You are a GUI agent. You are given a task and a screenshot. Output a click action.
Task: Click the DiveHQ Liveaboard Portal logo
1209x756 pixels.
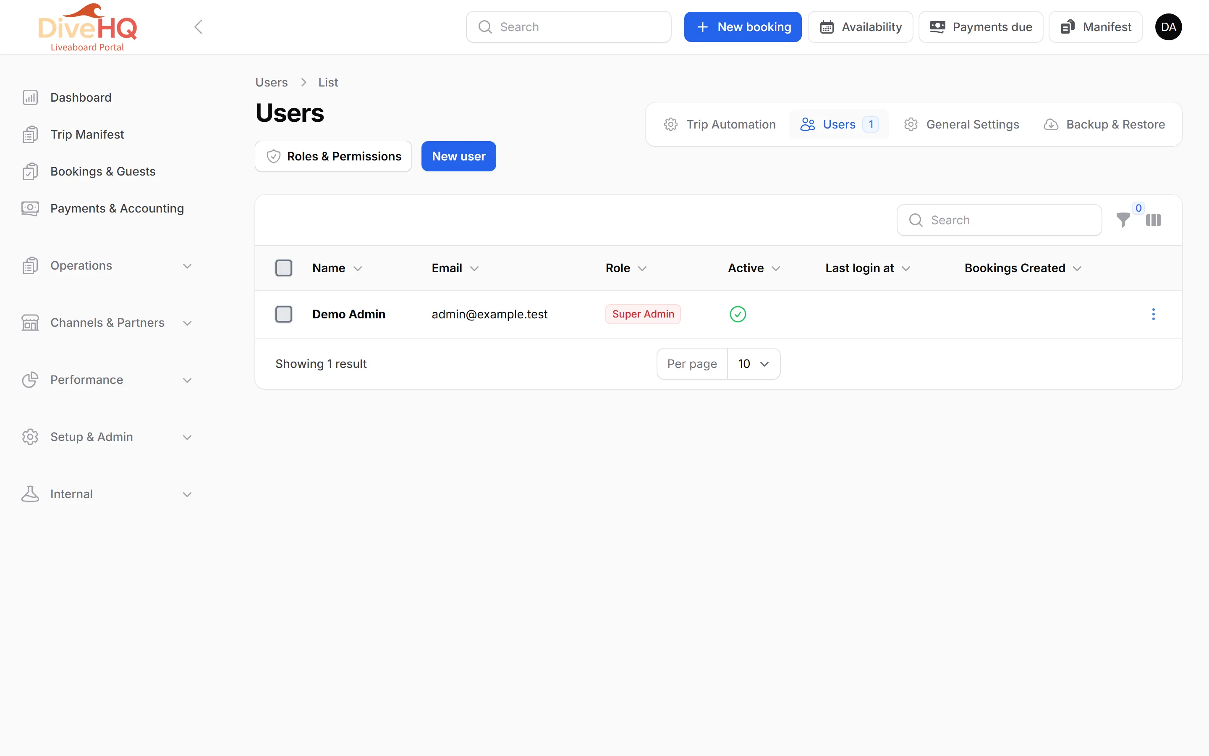pos(87,27)
